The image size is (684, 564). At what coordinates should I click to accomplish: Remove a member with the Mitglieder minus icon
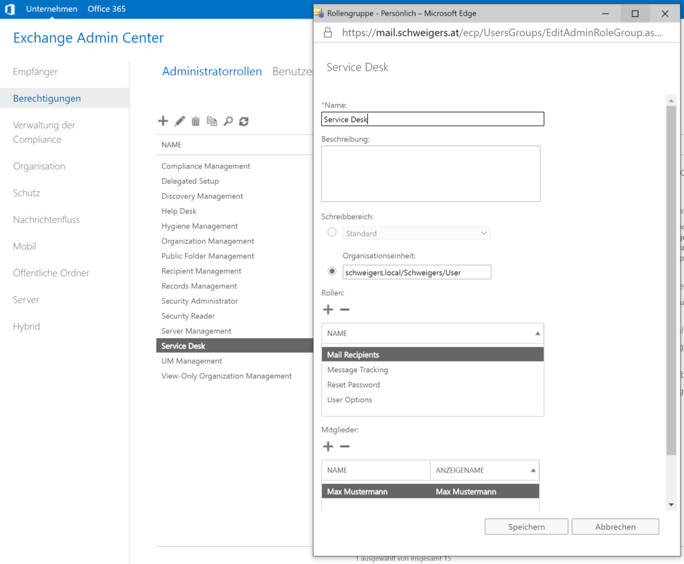point(345,446)
